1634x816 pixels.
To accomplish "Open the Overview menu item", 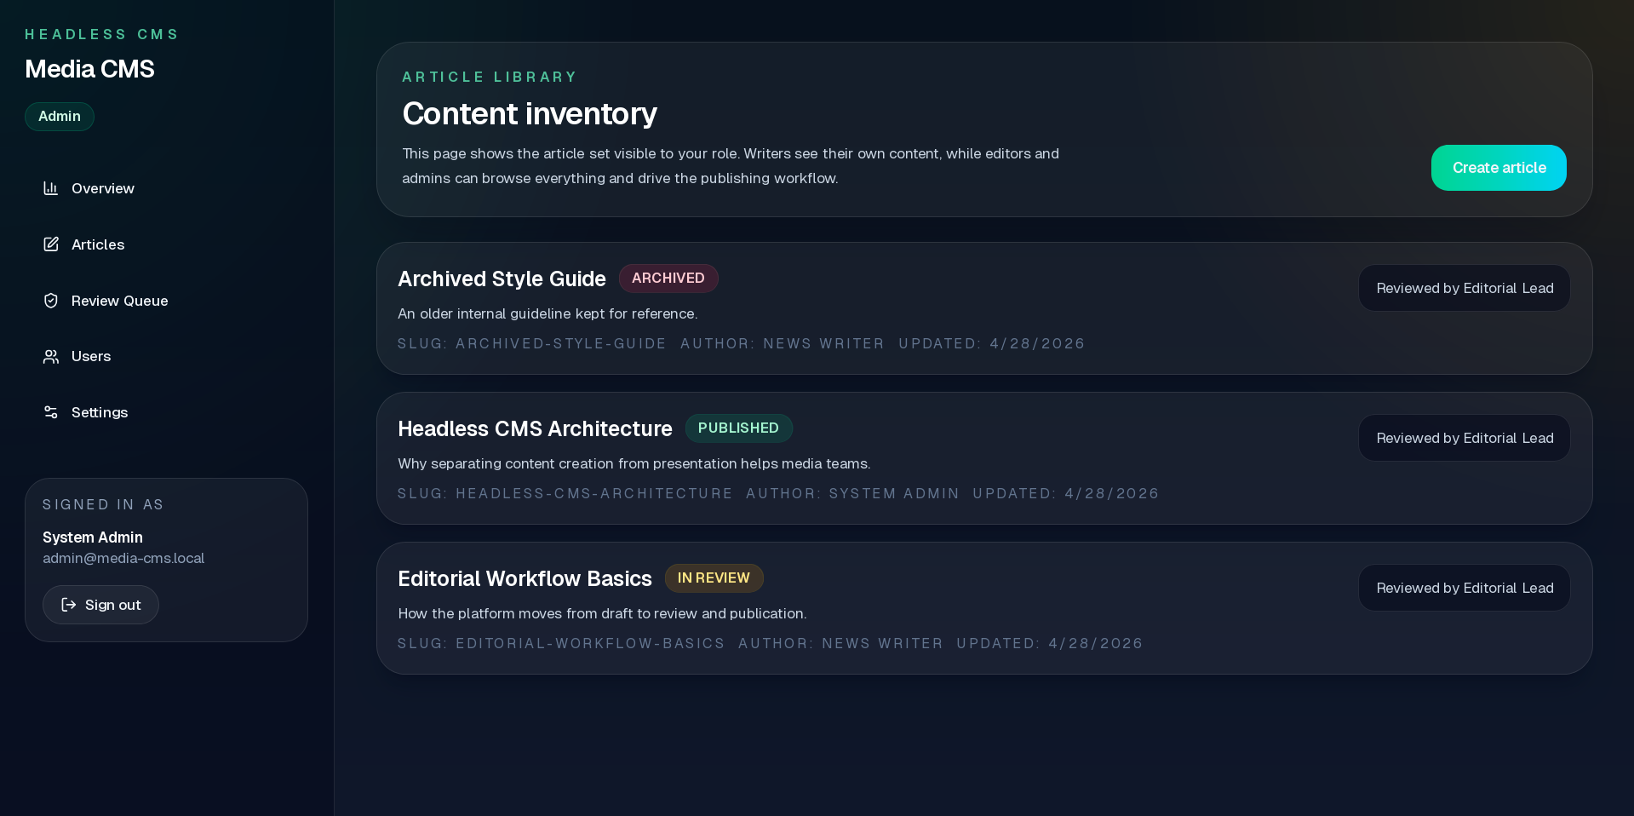I will [x=102, y=188].
